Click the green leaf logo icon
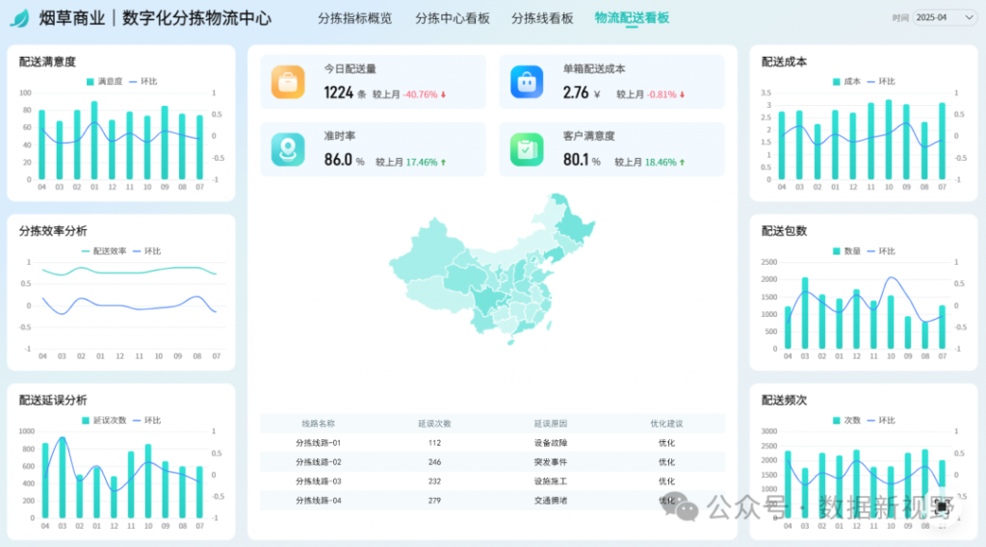 tap(19, 18)
